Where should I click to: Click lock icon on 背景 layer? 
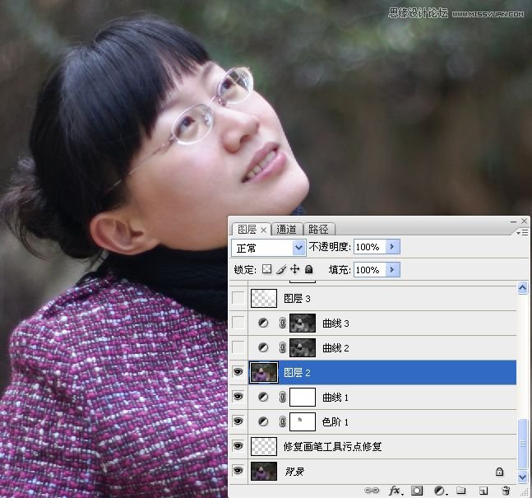499,471
